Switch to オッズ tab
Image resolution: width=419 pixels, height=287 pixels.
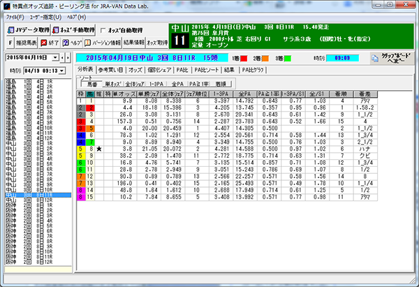coord(135,70)
